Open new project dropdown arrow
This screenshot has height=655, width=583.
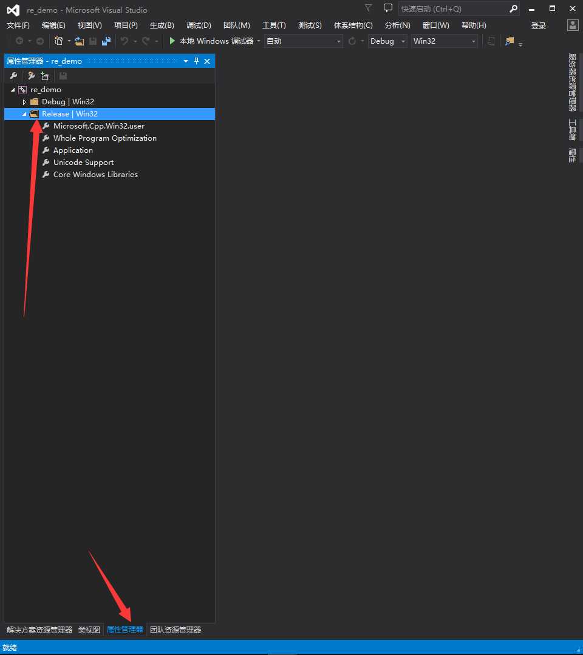tap(69, 41)
